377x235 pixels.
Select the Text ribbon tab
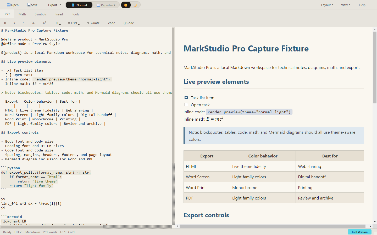[7, 14]
